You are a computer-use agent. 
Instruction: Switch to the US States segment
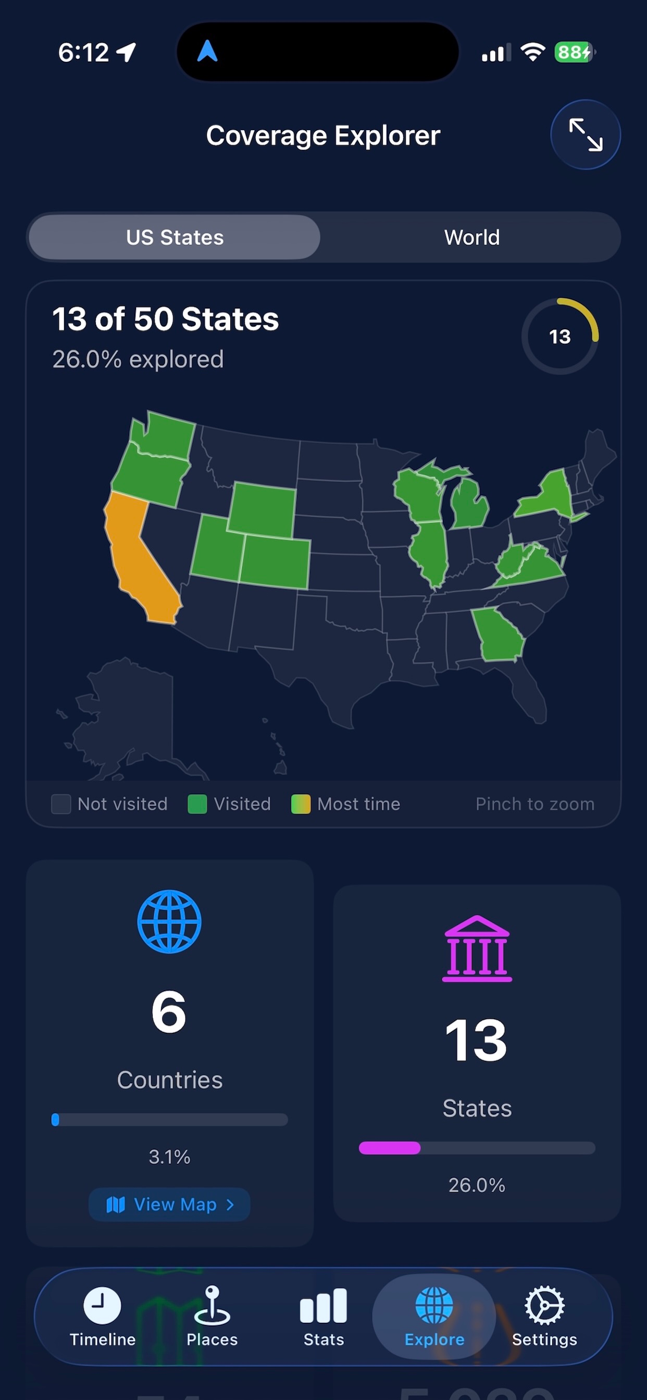175,238
